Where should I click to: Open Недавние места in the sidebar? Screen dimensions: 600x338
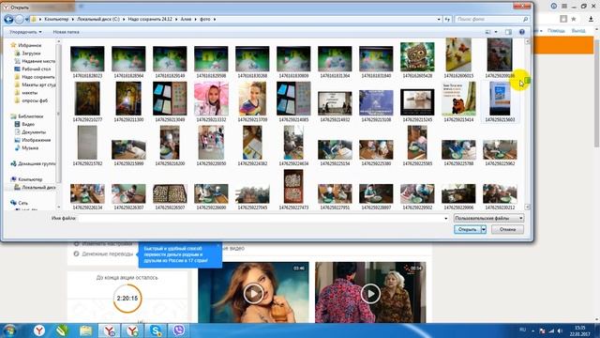pos(35,61)
